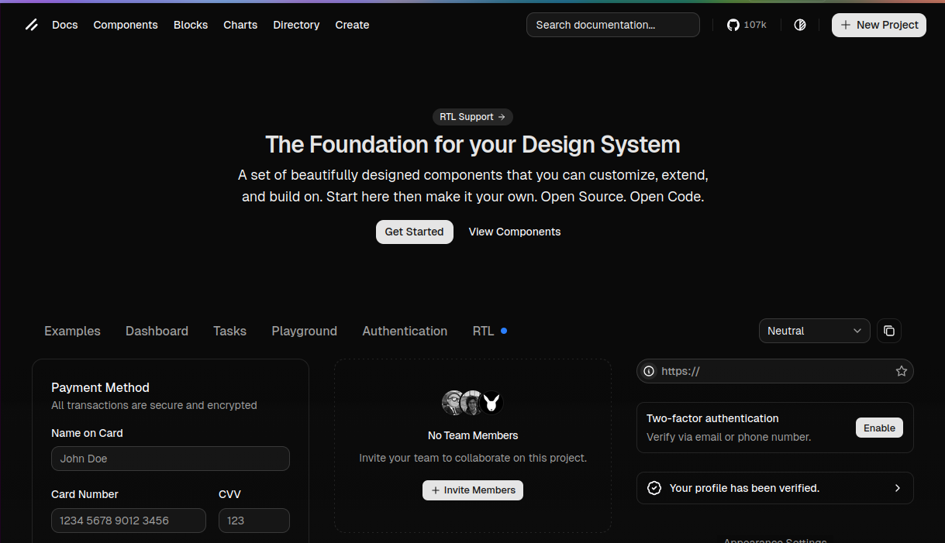Open the Neutral theme dropdown
The height and width of the screenshot is (543, 945).
click(x=814, y=331)
